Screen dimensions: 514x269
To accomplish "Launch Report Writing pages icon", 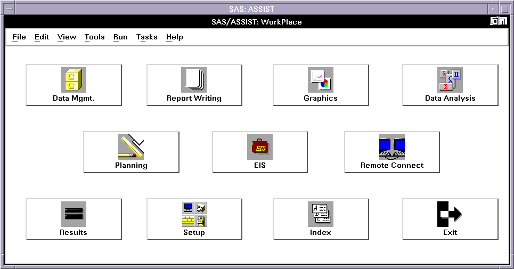I will tap(194, 80).
